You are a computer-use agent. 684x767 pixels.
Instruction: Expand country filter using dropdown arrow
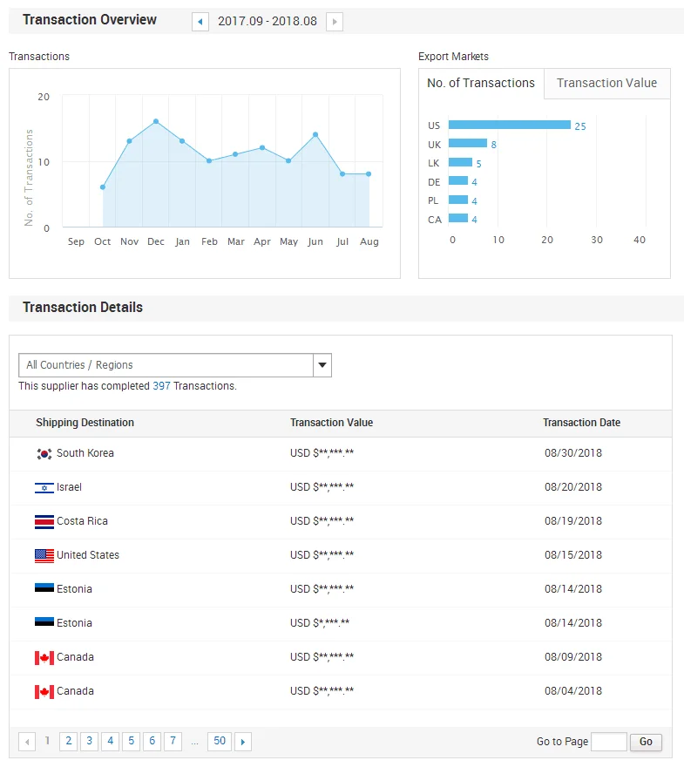tap(322, 365)
